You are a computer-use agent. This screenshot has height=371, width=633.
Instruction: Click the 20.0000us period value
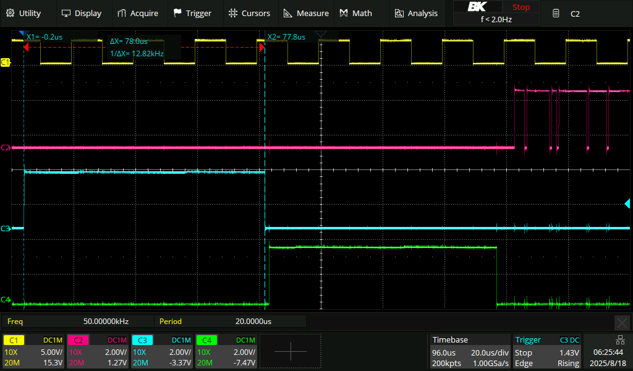(253, 322)
